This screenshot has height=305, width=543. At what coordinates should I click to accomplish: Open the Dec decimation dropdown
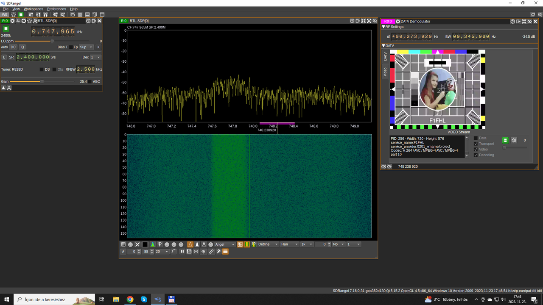tap(96, 57)
